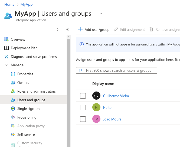Click the MyApp breadcrumb link
The height and width of the screenshot is (147, 180).
point(27,4)
